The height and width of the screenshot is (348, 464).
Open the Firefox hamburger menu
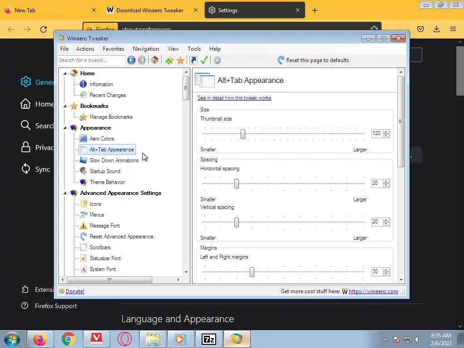pyautogui.click(x=453, y=29)
